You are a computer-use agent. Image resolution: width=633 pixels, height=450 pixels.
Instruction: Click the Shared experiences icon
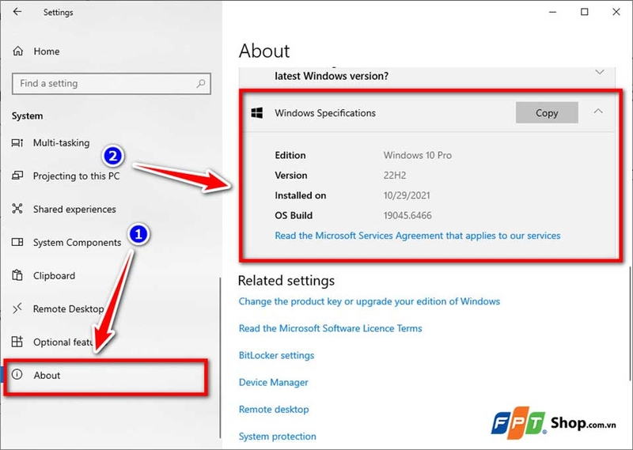pos(17,209)
